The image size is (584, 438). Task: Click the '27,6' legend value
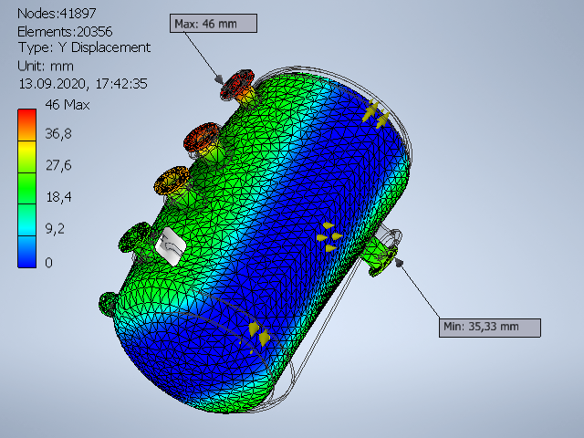tap(58, 165)
